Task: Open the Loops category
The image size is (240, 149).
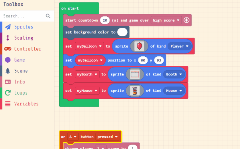Action: tap(27, 93)
